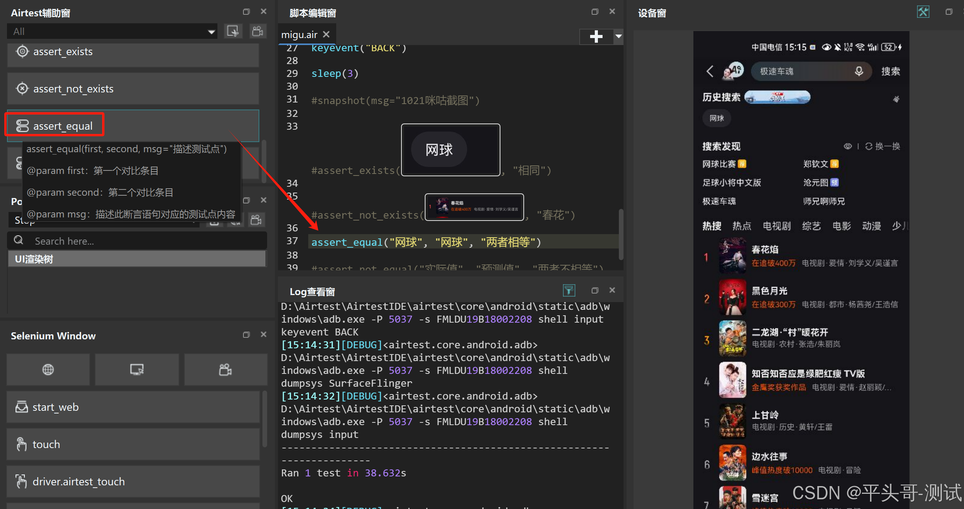Viewport: 964px width, 509px height.
Task: Toggle the eye icon next to 换一换
Action: point(848,146)
